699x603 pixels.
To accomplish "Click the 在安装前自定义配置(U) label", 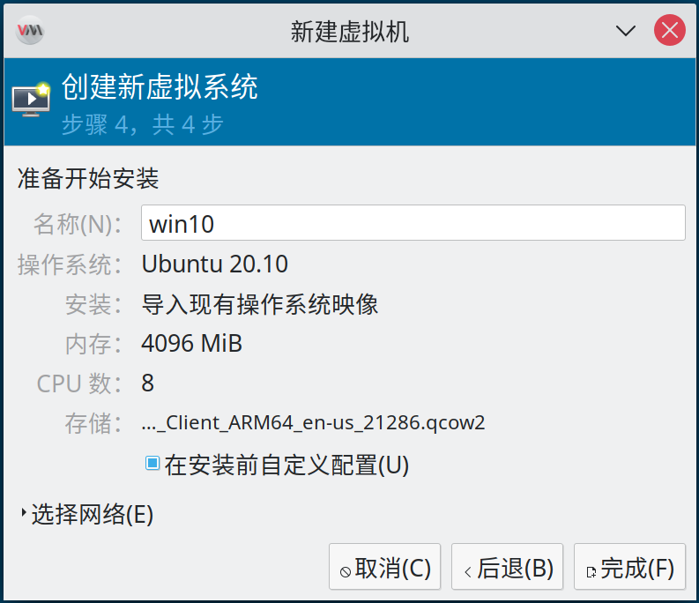I will [x=286, y=465].
